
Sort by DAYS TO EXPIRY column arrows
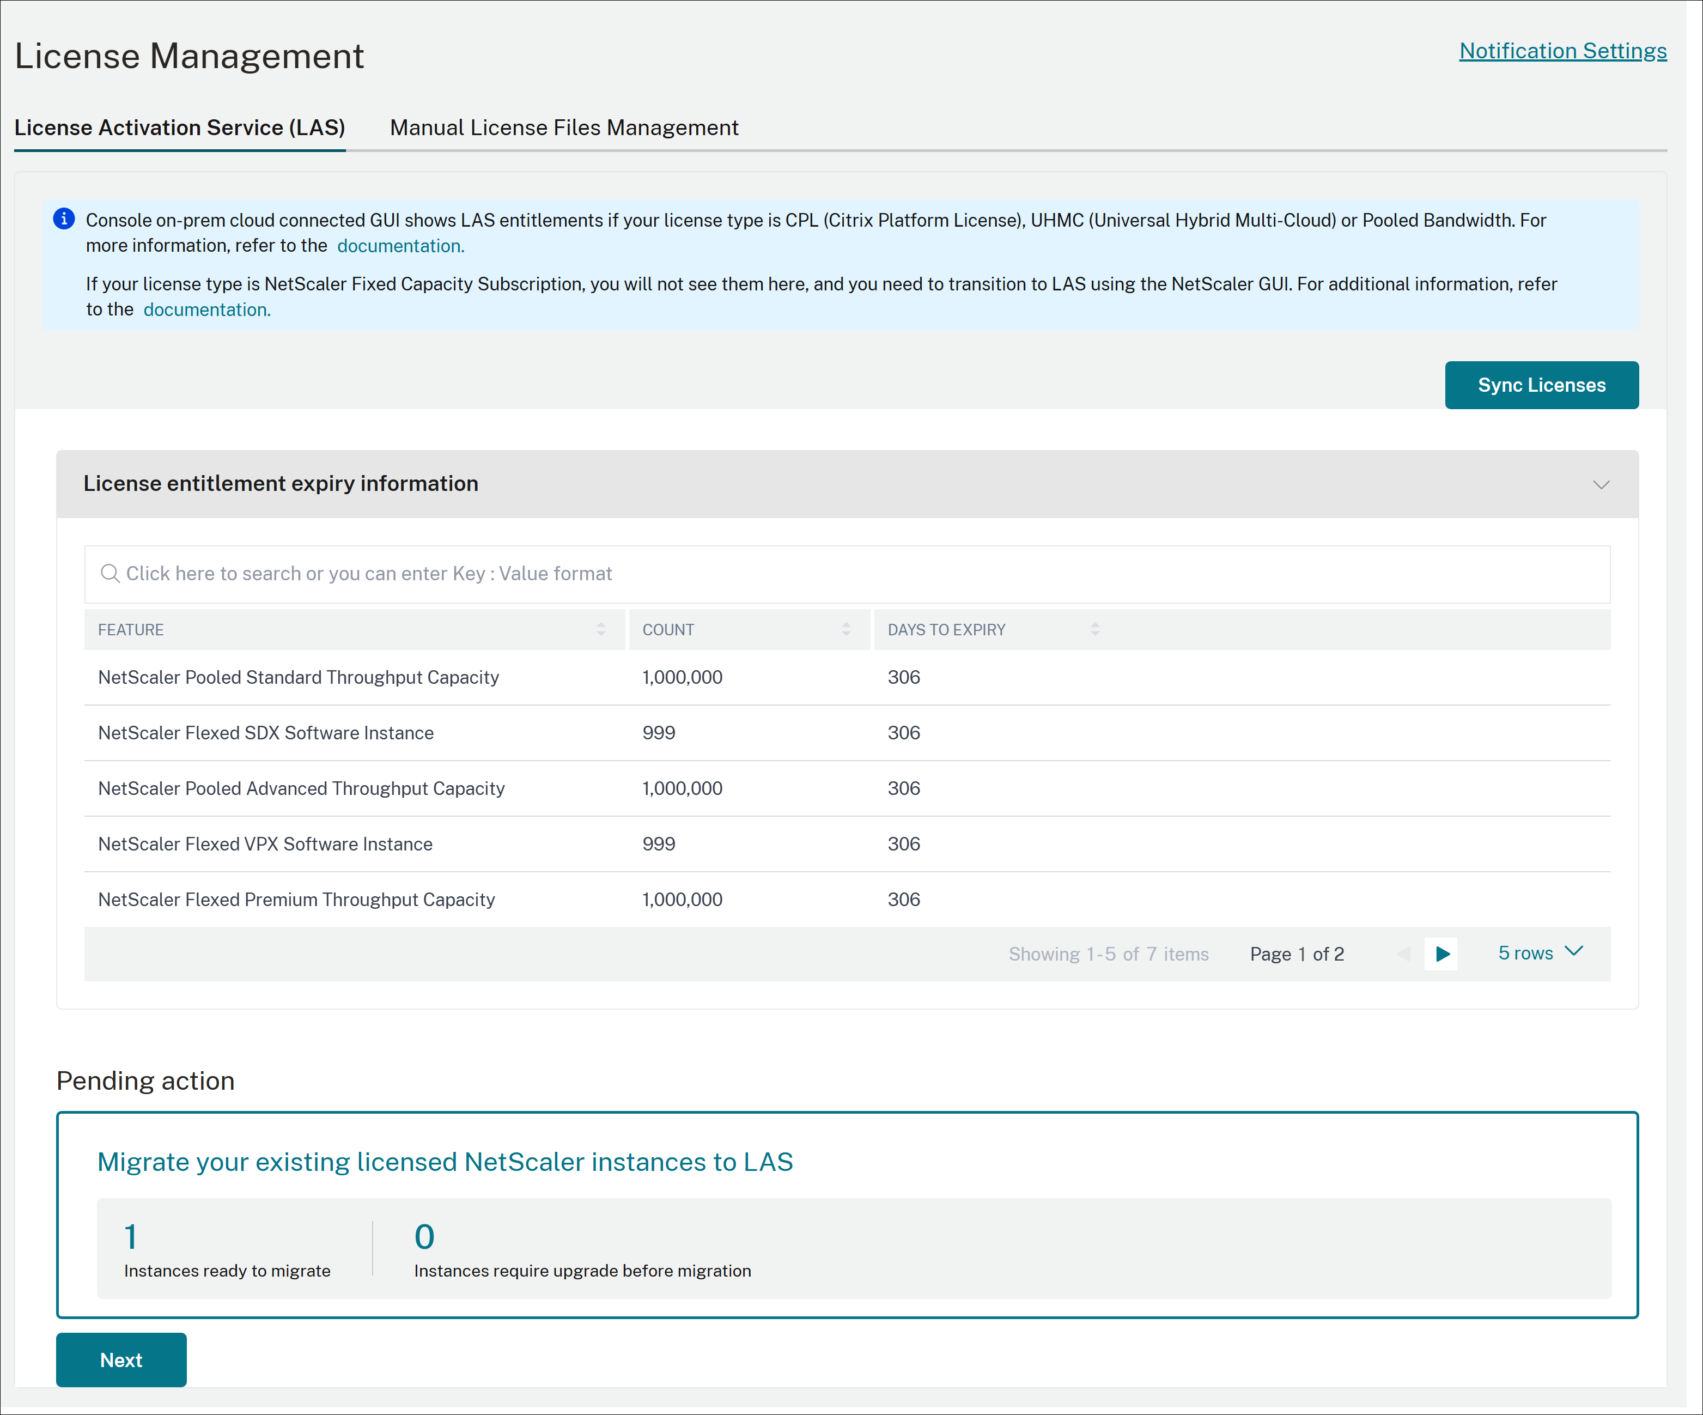click(x=1095, y=629)
